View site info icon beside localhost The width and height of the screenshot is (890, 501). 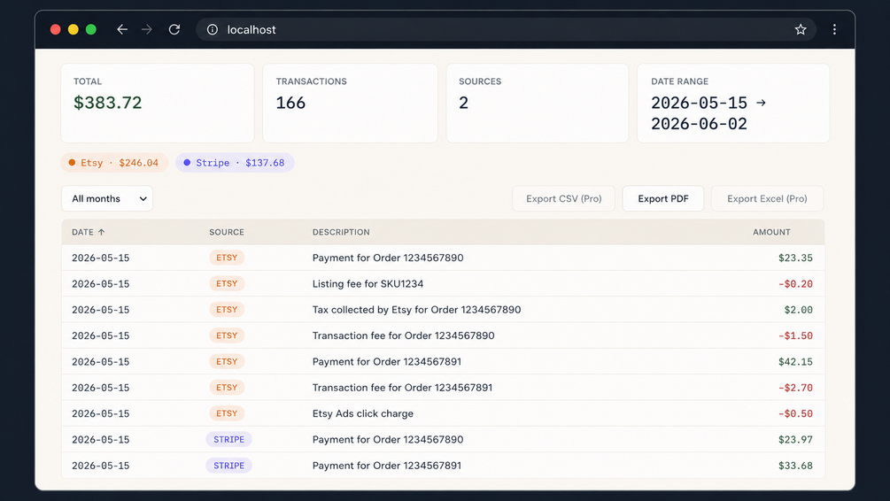click(x=213, y=29)
